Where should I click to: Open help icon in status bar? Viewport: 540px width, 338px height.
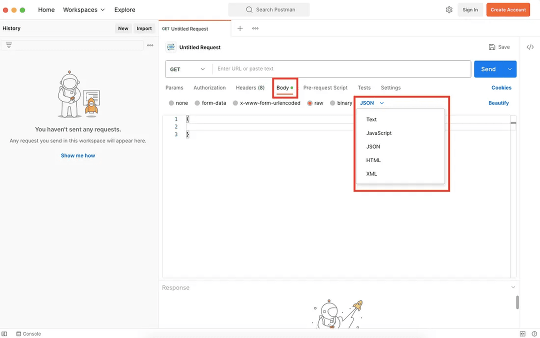tap(534, 334)
